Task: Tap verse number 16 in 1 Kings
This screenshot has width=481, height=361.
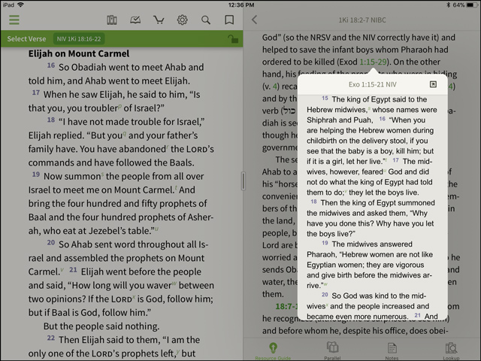Action: pyautogui.click(x=51, y=65)
